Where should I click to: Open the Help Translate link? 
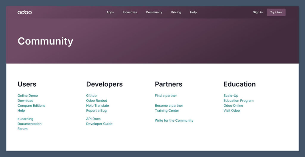97,106
